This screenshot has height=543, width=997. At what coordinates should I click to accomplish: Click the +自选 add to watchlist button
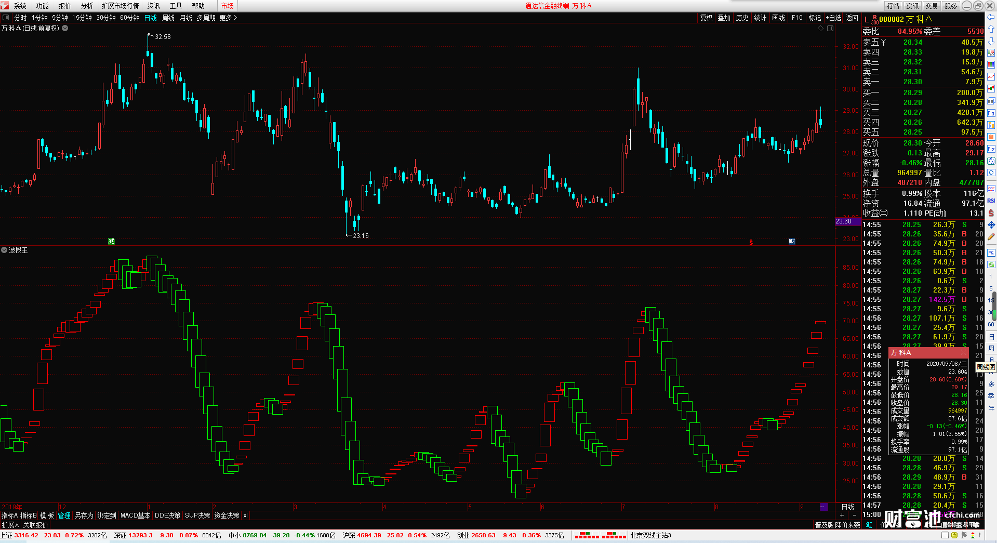click(x=833, y=18)
